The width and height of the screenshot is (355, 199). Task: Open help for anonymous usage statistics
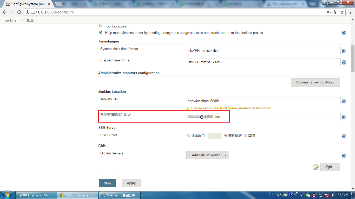344,33
